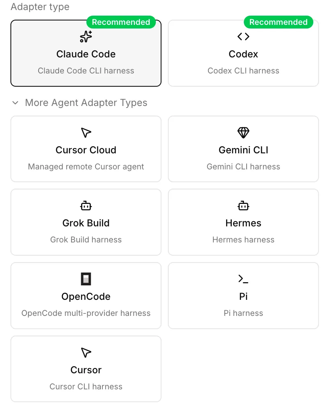
Task: Choose Managed remote Cursor agent description
Action: pos(86,167)
